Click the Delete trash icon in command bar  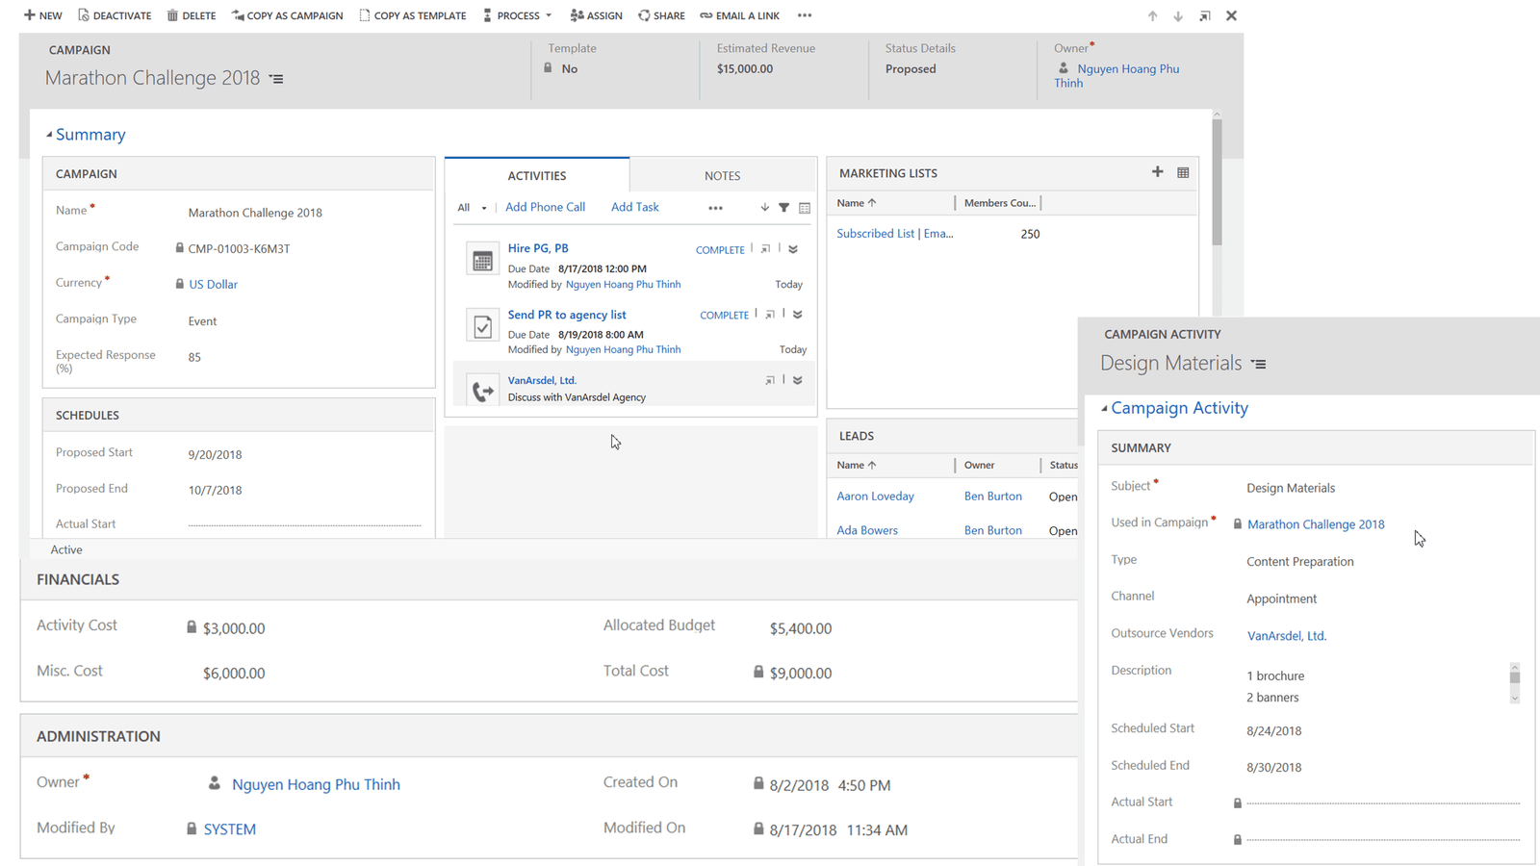click(172, 15)
